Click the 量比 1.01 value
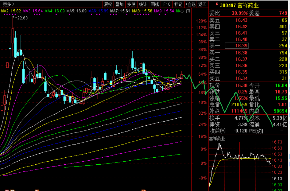Screen dimensions: 290x191 282,105
